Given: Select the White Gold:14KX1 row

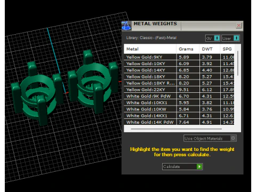Looking at the screenshot, I should pos(179,116).
